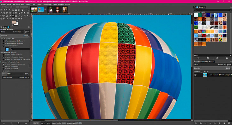Swap foreground and background colors
The image size is (232, 125).
click(18, 21)
